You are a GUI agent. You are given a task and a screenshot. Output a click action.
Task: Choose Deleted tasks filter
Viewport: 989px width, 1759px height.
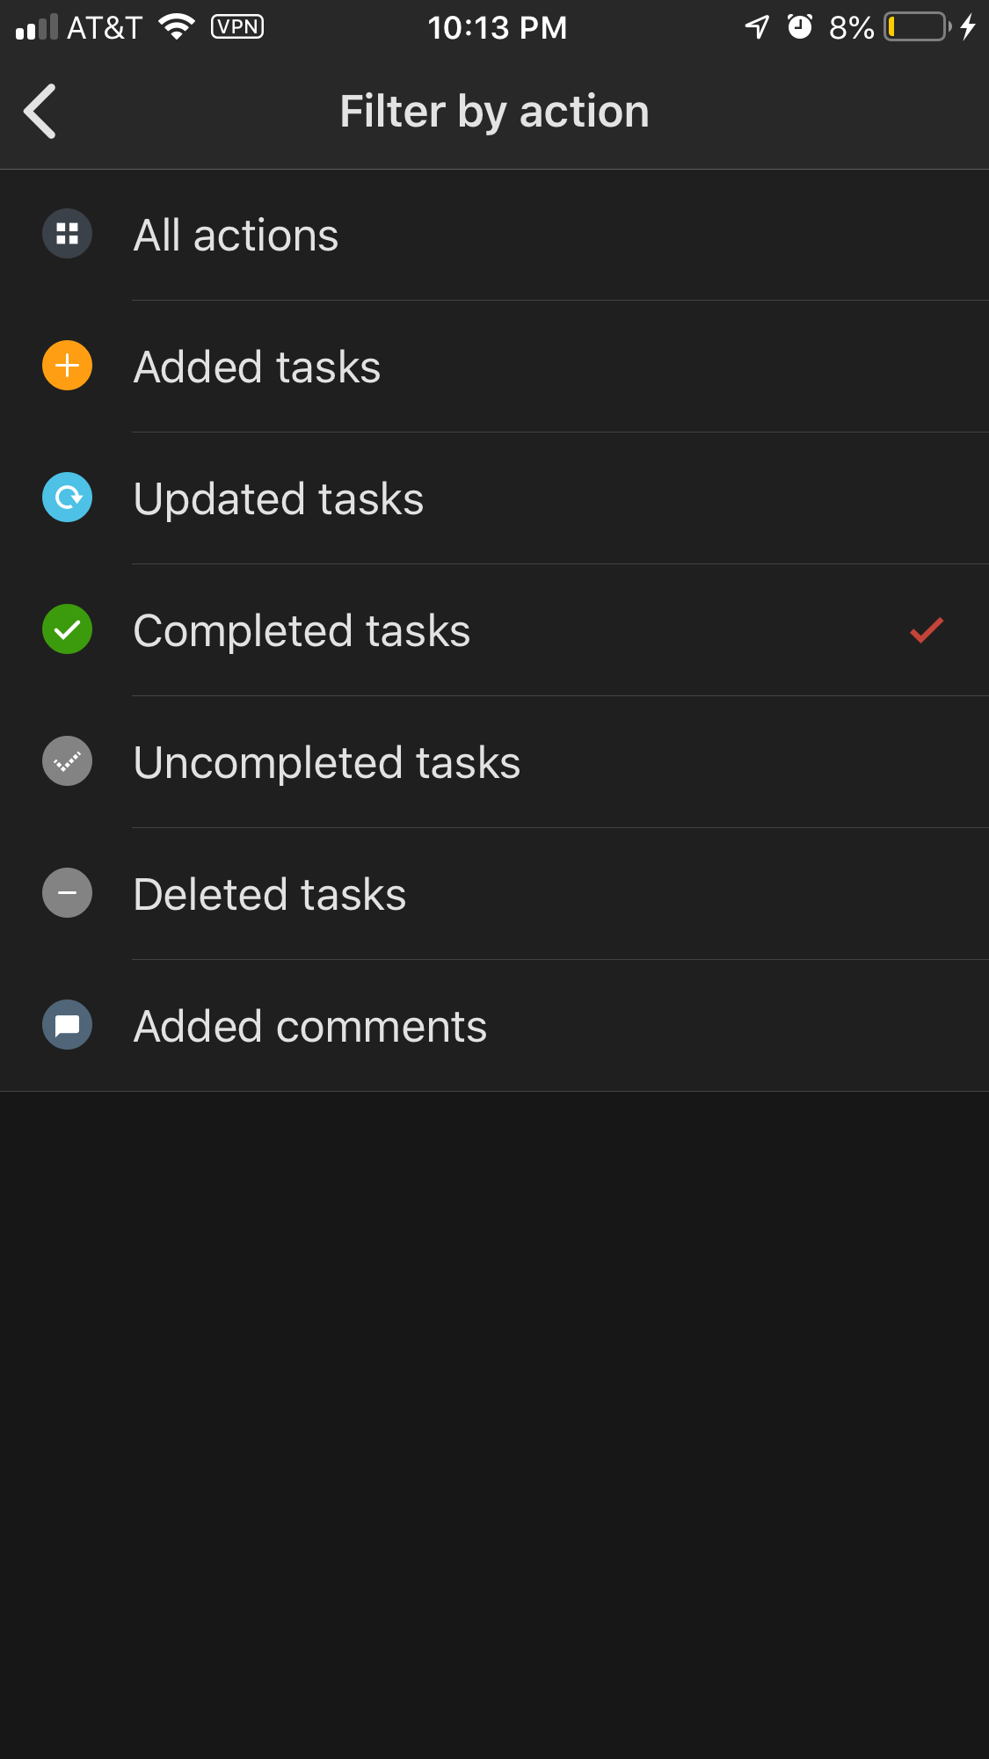tap(494, 894)
